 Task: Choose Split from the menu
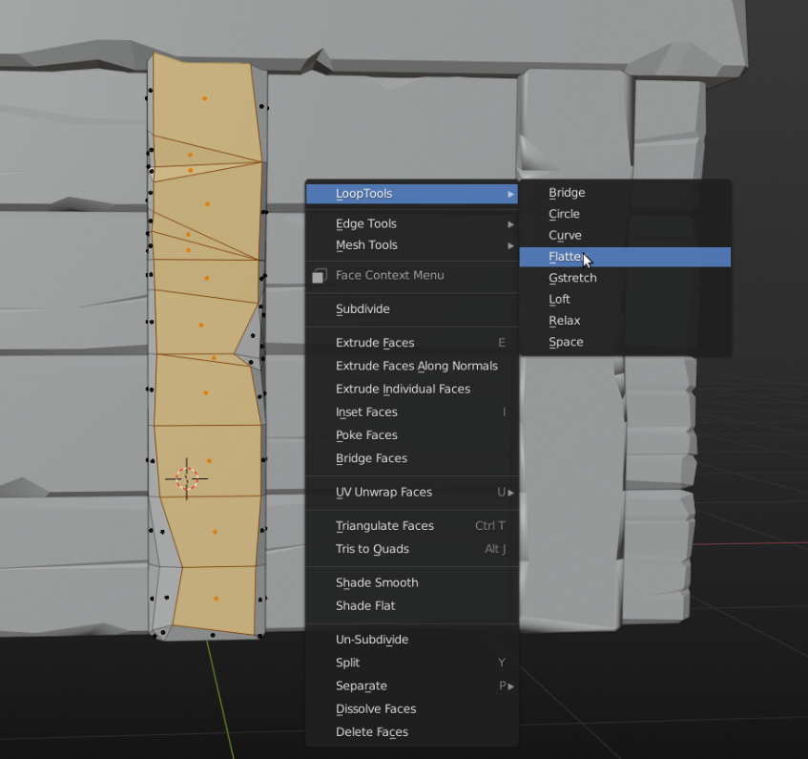click(x=412, y=664)
